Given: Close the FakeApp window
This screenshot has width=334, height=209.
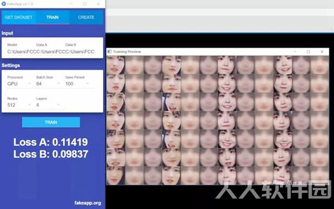Looking at the screenshot, I should click(x=98, y=4).
